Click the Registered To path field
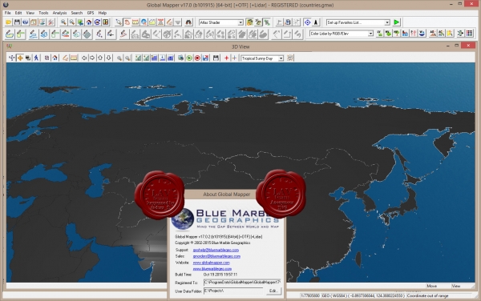Screen dimensions: 481x301 tap(242, 282)
